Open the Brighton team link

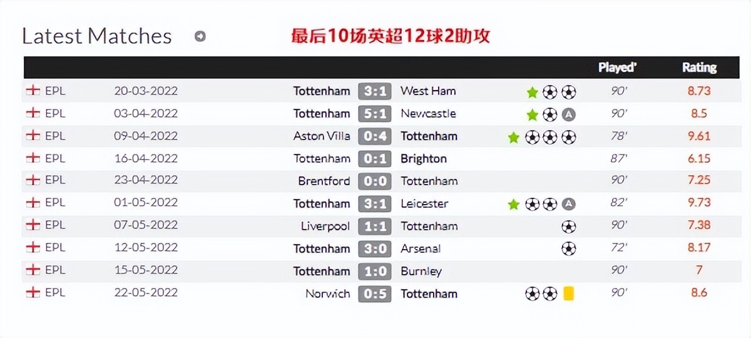pos(424,159)
